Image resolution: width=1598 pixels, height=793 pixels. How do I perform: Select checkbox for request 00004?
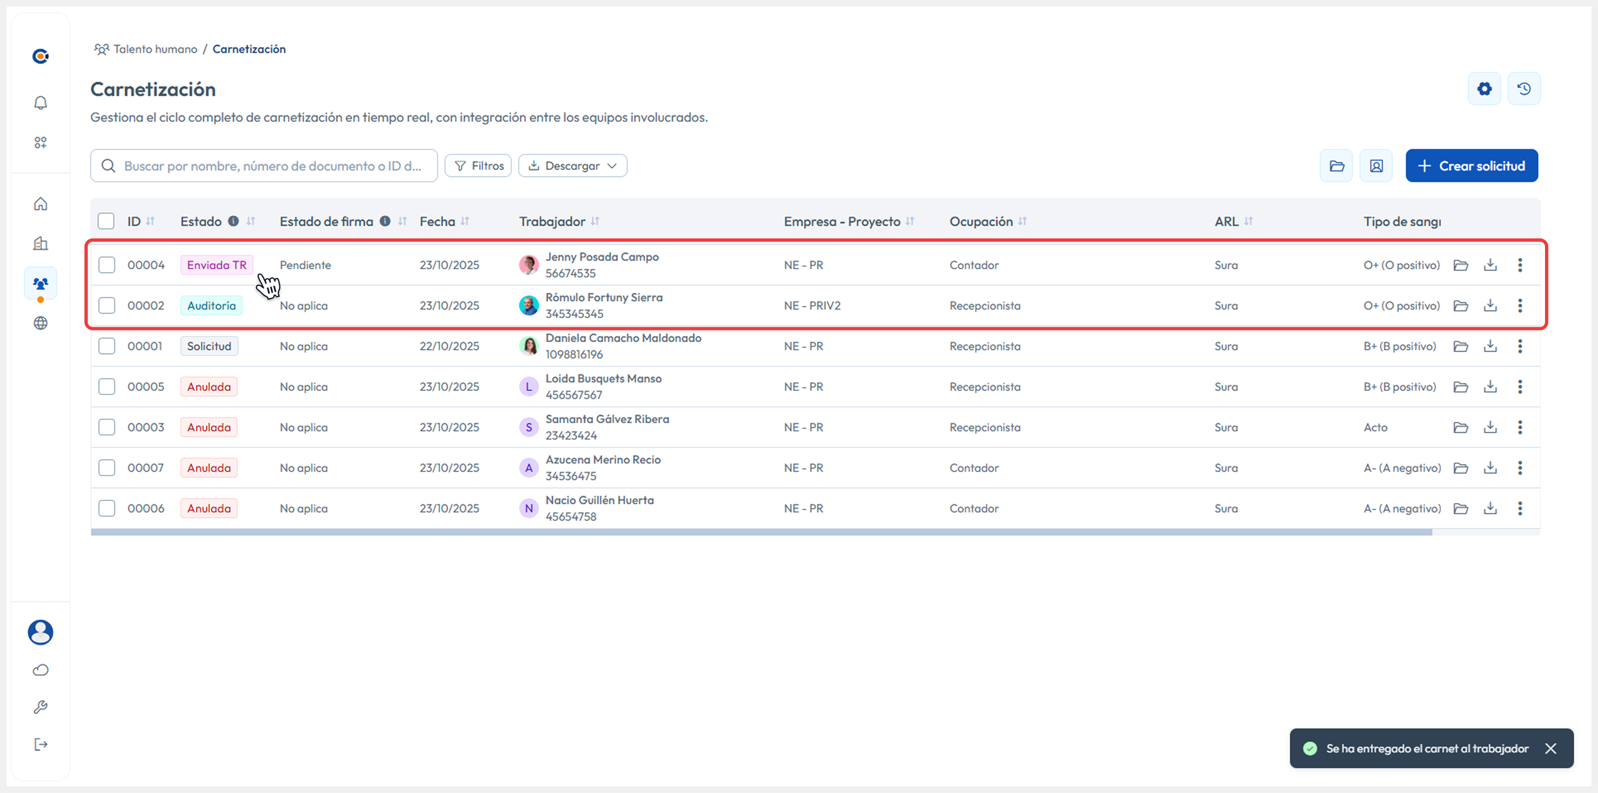pos(107,265)
